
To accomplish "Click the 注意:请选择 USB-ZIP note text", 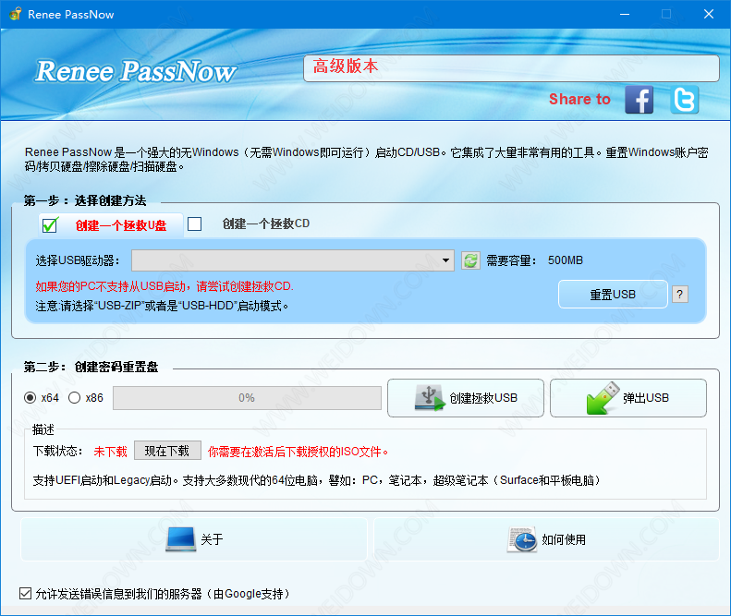I will click(162, 306).
